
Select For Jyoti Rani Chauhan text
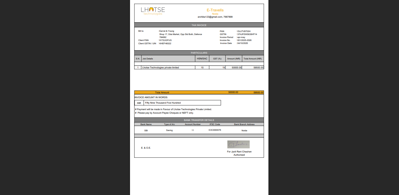pyautogui.click(x=239, y=152)
